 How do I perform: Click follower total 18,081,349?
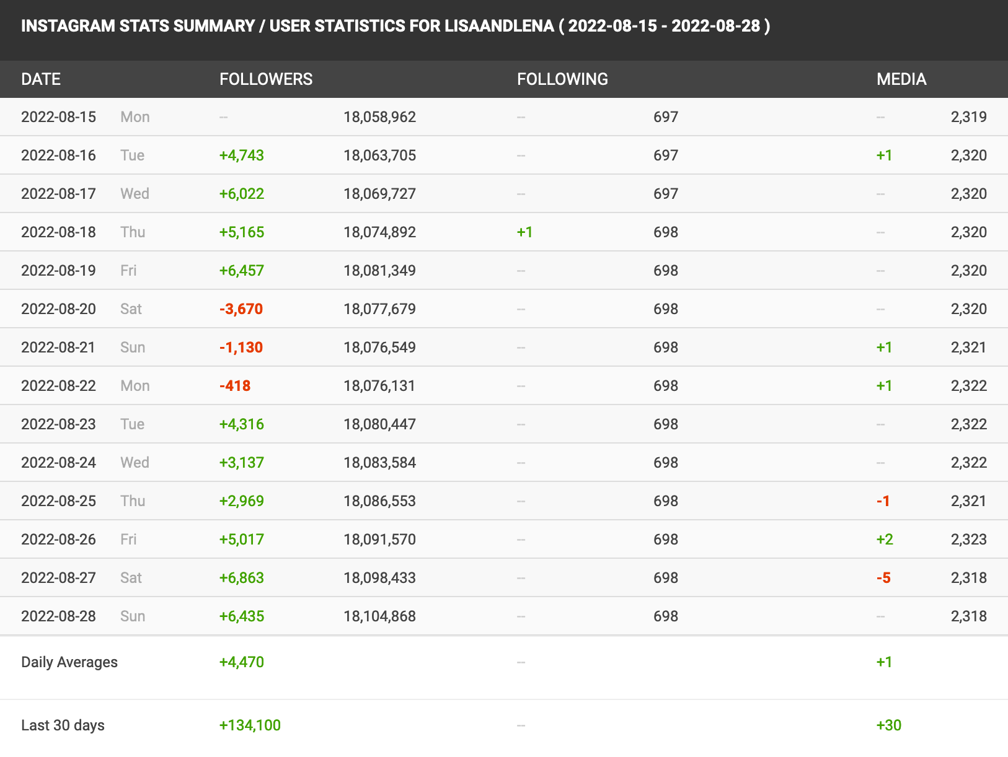coord(380,271)
